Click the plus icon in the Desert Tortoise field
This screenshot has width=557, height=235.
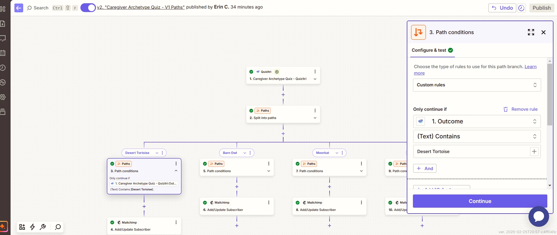[x=534, y=152]
